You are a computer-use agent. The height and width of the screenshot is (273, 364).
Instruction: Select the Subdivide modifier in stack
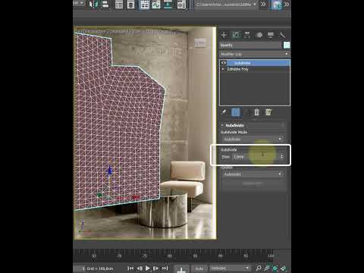tap(259, 63)
